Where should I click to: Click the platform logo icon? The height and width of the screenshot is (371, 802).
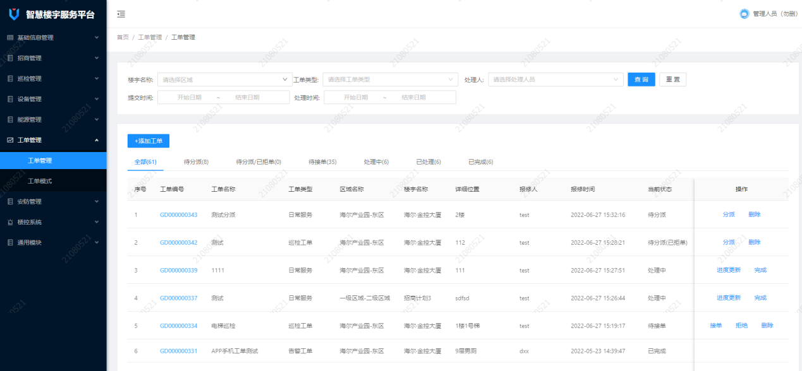click(13, 14)
